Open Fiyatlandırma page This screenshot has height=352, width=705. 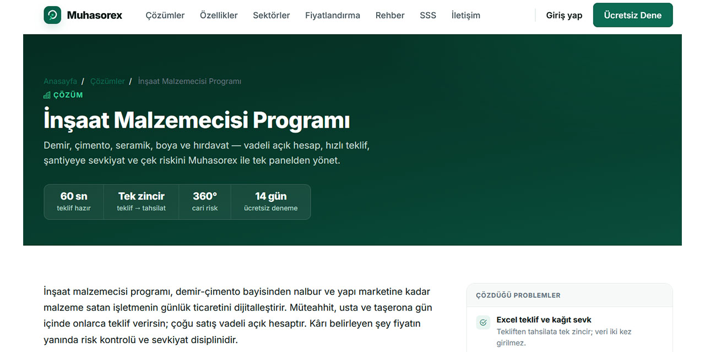333,15
